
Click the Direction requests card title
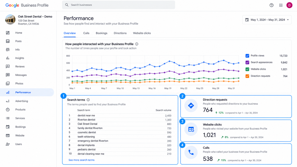(215, 100)
